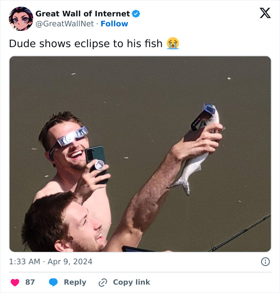Click the crying emoji in the tweet

pyautogui.click(x=173, y=43)
